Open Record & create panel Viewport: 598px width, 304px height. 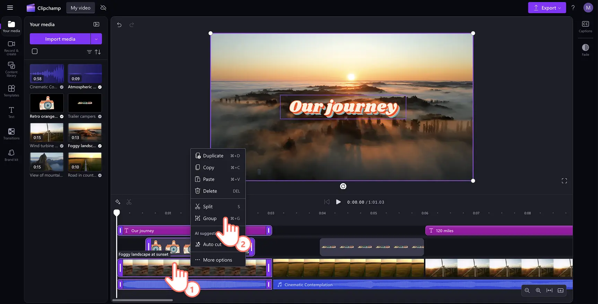pyautogui.click(x=11, y=48)
